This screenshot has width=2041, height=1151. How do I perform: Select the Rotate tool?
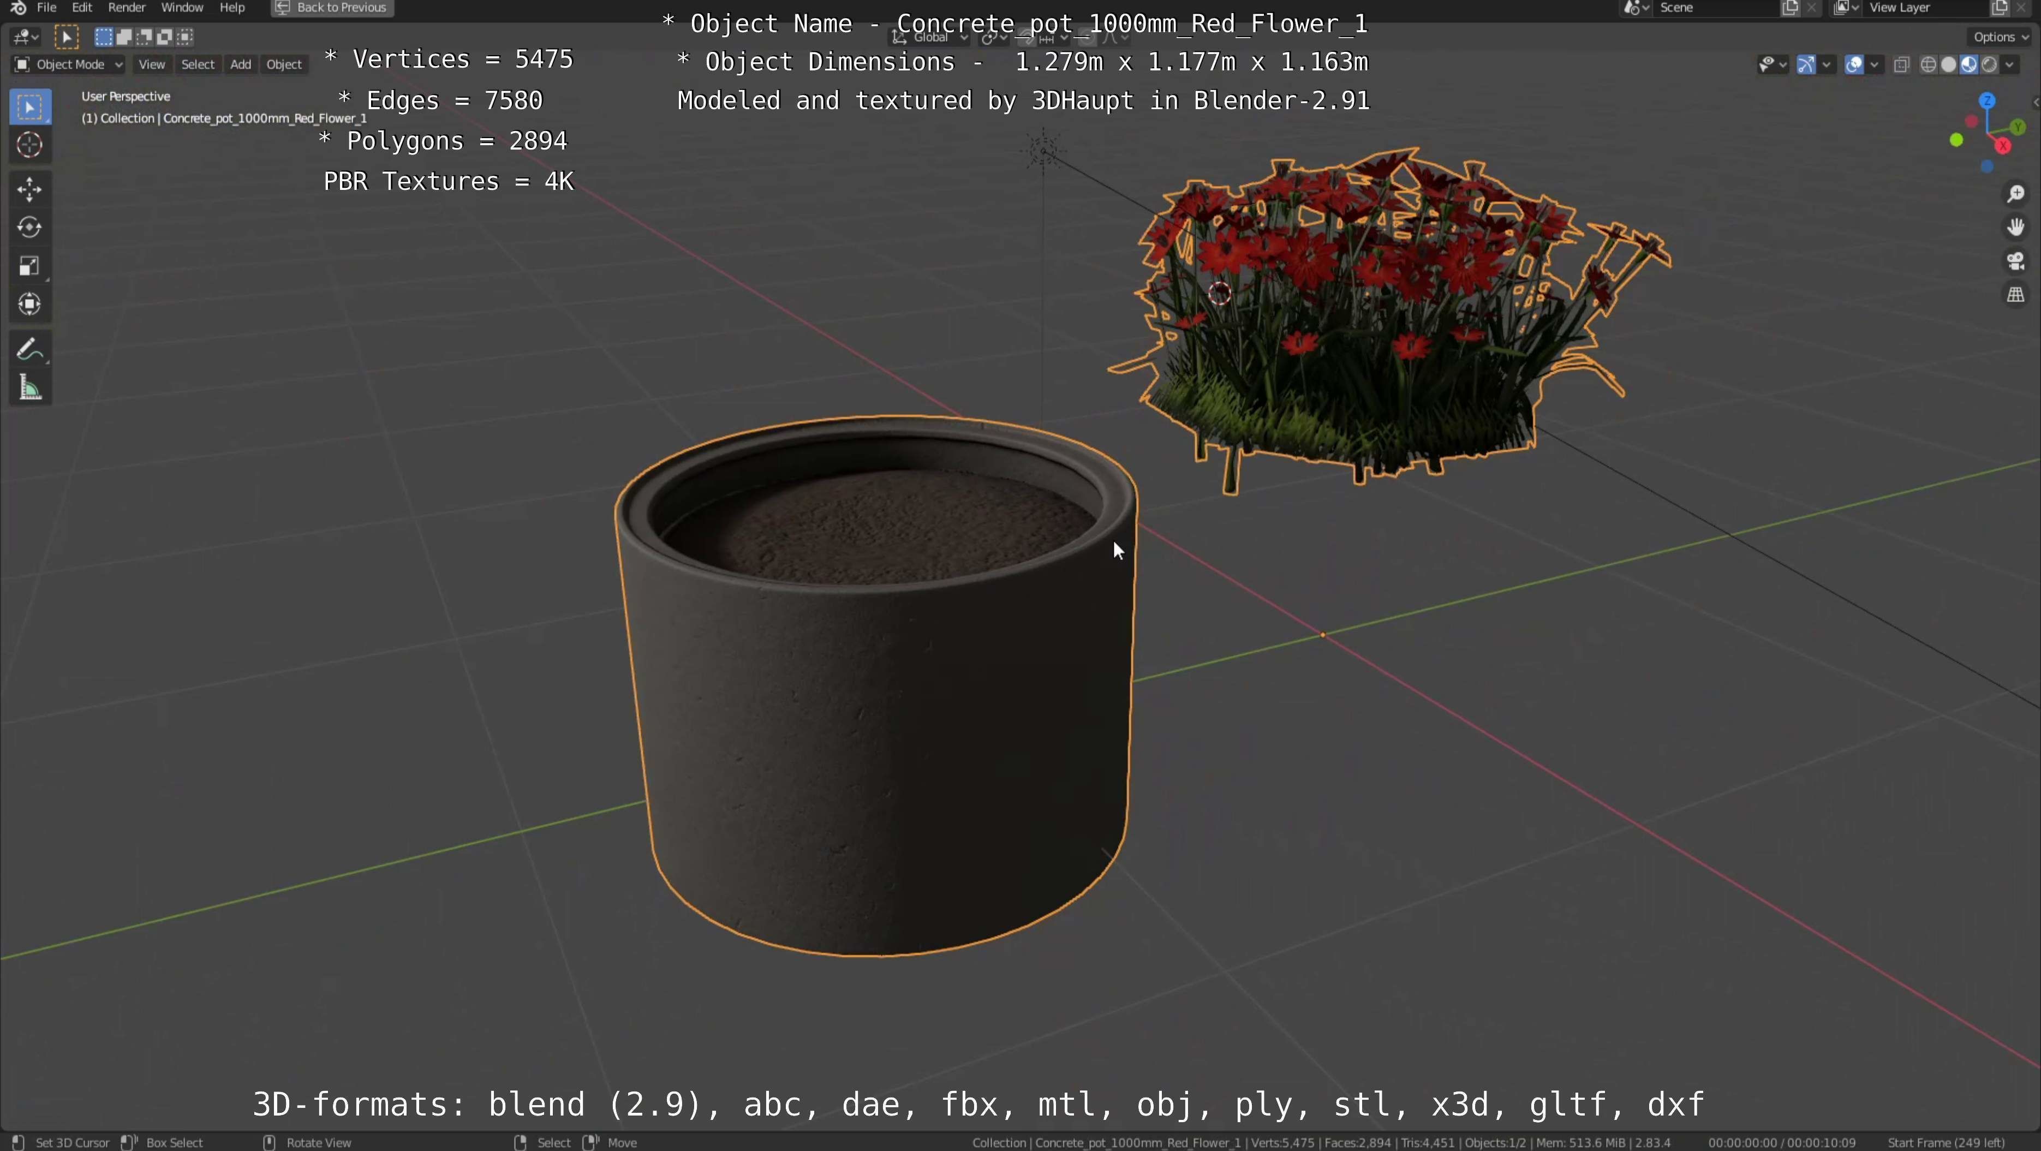click(x=30, y=228)
